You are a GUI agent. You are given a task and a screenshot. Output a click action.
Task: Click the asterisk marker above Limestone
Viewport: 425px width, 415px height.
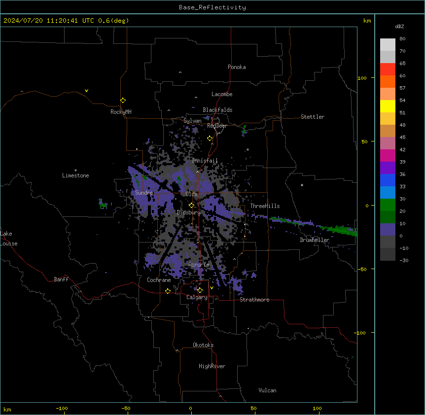pos(75,171)
